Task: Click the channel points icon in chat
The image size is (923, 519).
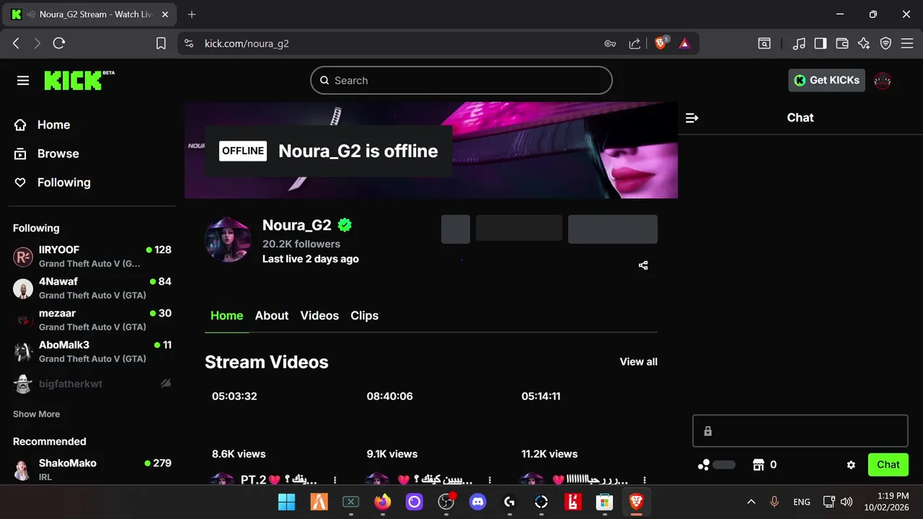Action: 704,465
